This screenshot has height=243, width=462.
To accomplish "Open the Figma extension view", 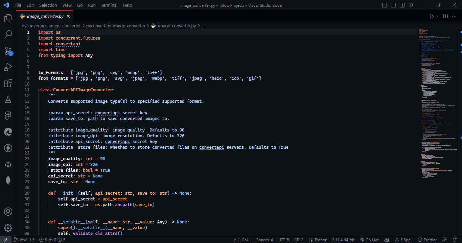I will tap(8, 116).
